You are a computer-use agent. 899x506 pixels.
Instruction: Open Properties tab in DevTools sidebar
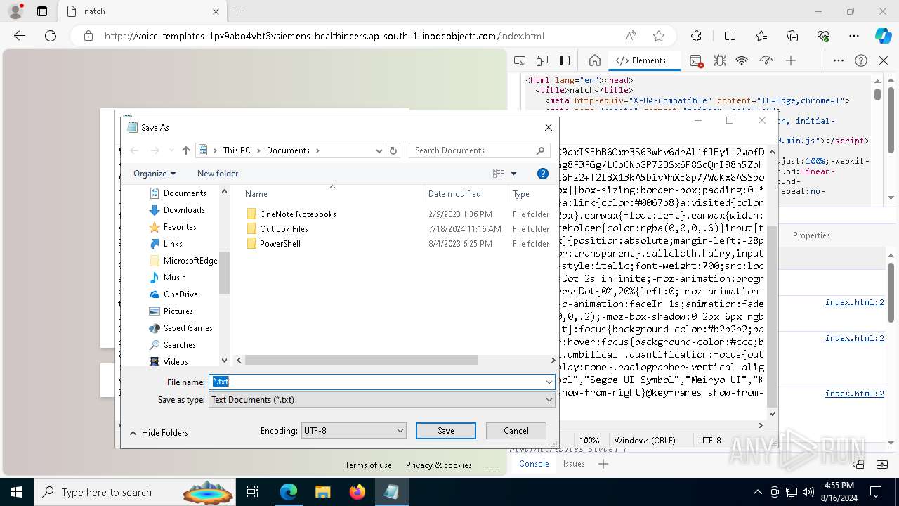tap(811, 235)
